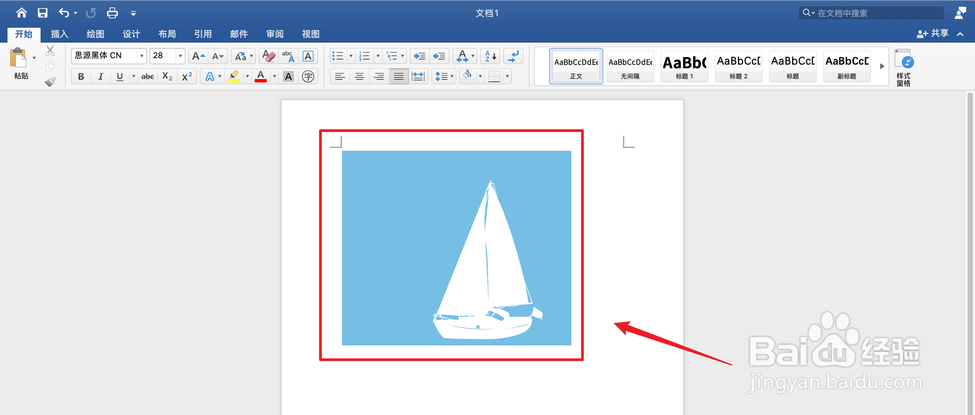Cut selection with scissors icon
Image resolution: width=975 pixels, height=415 pixels.
[50, 51]
